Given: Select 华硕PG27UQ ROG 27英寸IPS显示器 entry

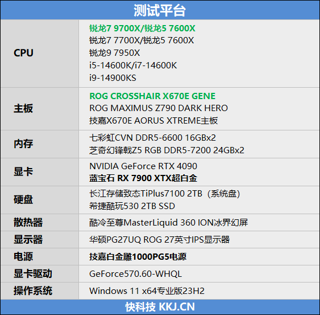Looking at the screenshot, I should (x=159, y=240).
